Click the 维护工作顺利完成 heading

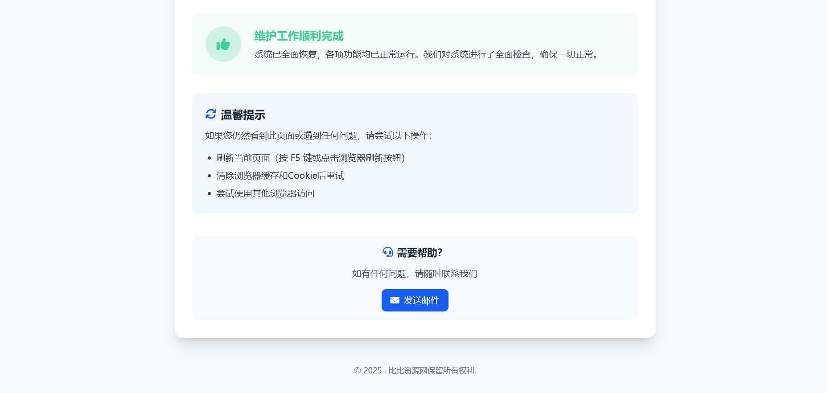click(299, 36)
